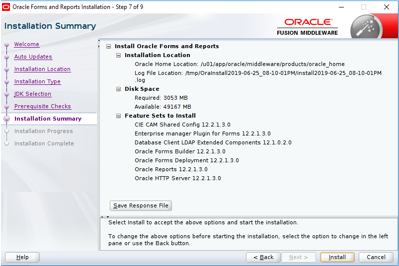Viewport: 399px width, 266px height.
Task: Select the Oracle Reports 12.2.1.3.0 feature entry
Action: coord(171,169)
